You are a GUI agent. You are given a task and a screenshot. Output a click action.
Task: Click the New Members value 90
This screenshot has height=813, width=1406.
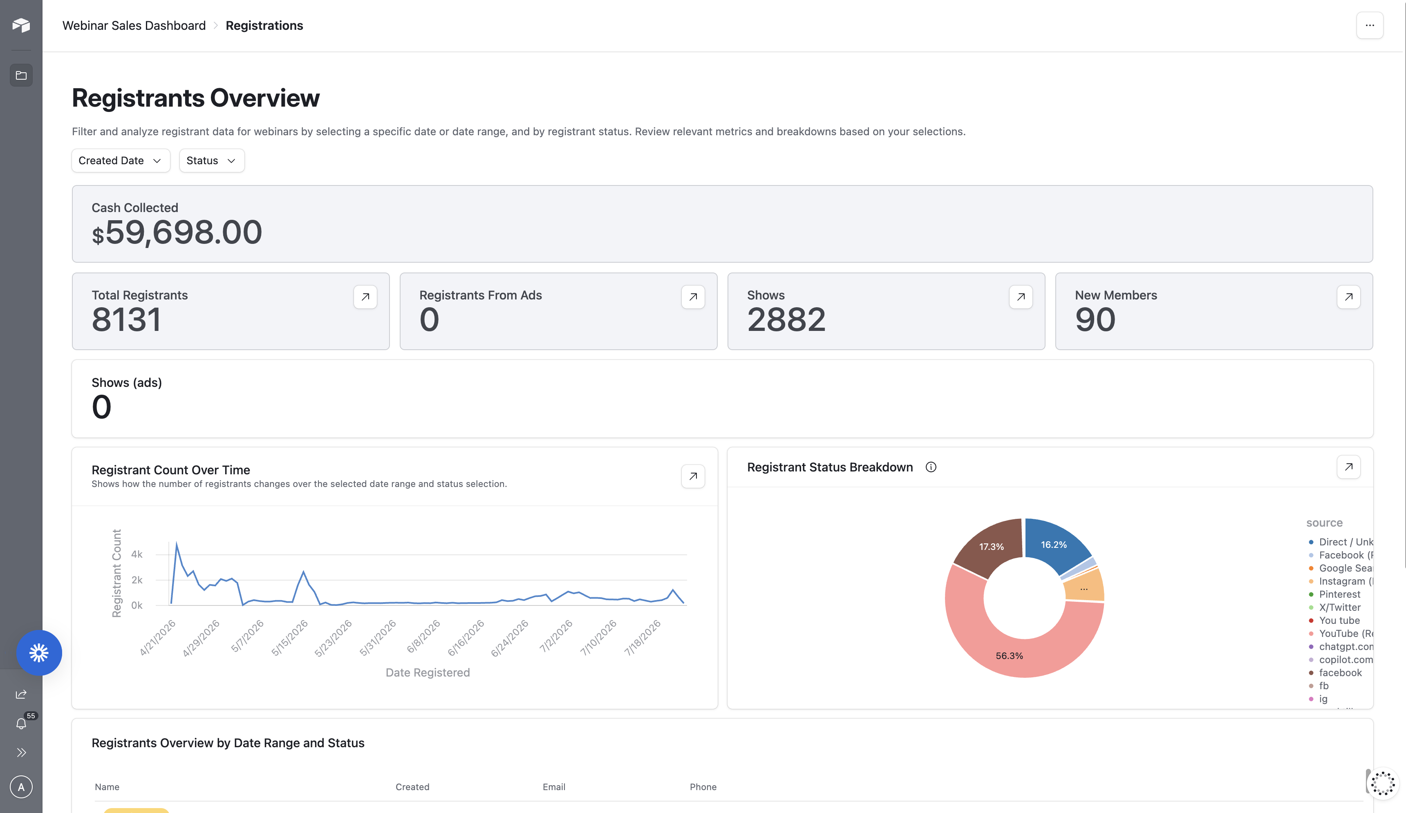[1095, 320]
